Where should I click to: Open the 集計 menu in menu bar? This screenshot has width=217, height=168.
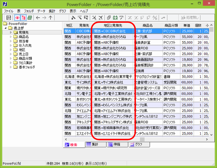click(52, 11)
